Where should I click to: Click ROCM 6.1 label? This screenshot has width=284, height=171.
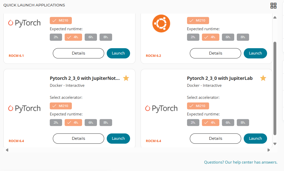16,56
